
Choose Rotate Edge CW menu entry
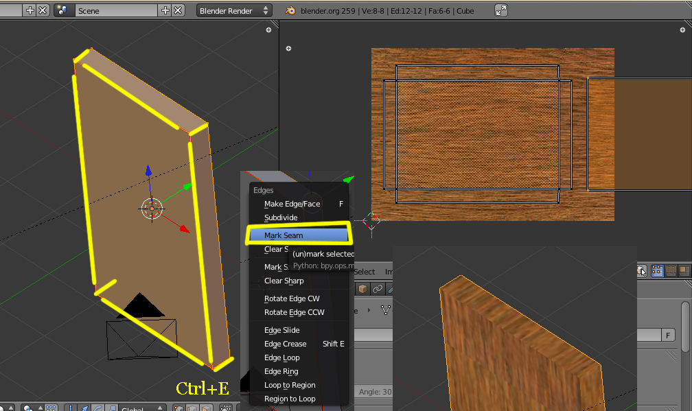tap(299, 298)
